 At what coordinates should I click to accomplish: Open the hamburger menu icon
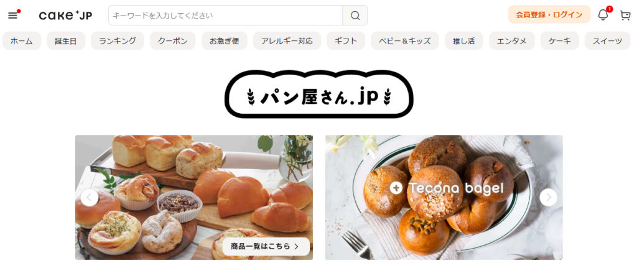coord(12,16)
